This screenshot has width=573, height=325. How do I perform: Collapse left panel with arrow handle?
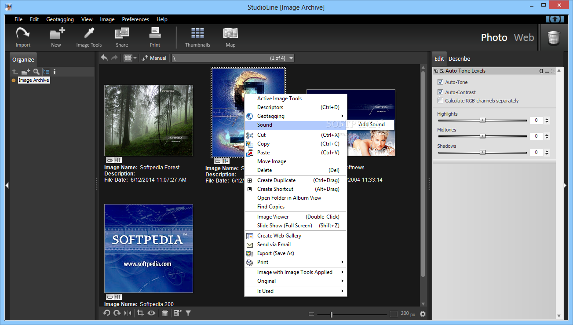[x=7, y=186]
